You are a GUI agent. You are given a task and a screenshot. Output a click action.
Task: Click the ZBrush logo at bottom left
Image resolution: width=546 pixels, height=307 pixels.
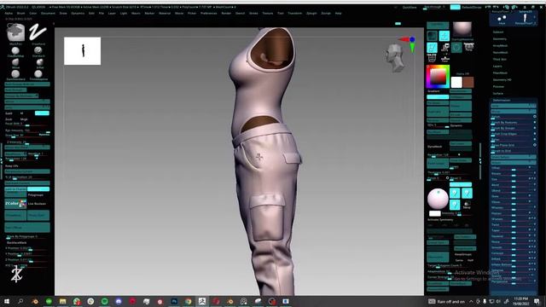tap(16, 274)
